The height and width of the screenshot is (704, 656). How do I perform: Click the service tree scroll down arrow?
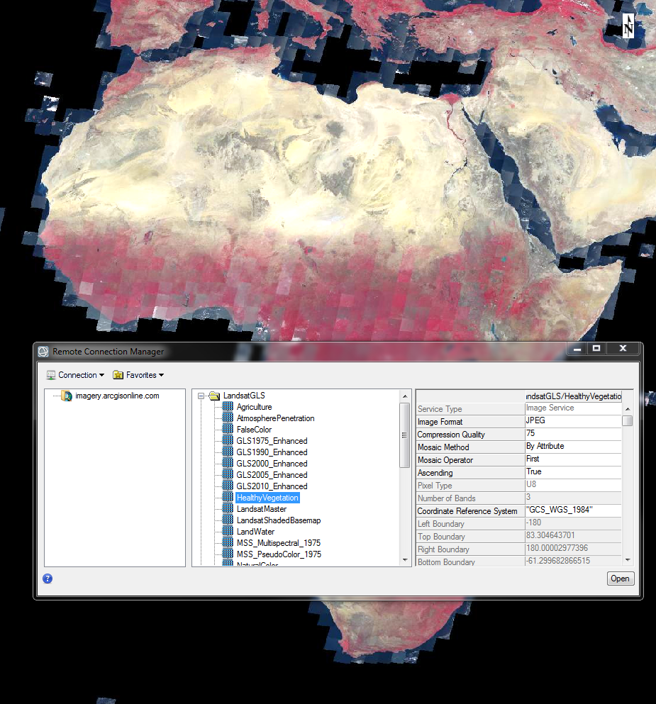point(405,560)
